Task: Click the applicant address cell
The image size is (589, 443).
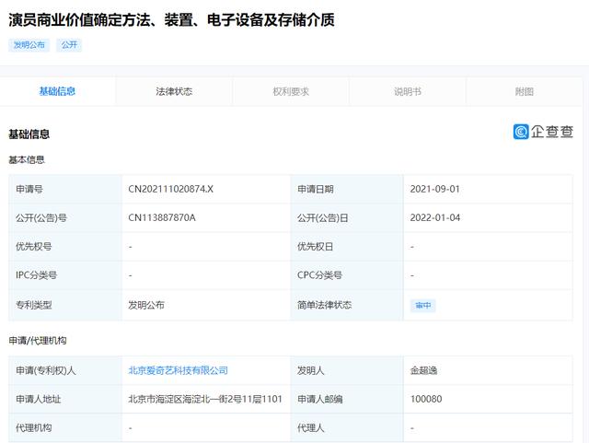Action: [205, 399]
